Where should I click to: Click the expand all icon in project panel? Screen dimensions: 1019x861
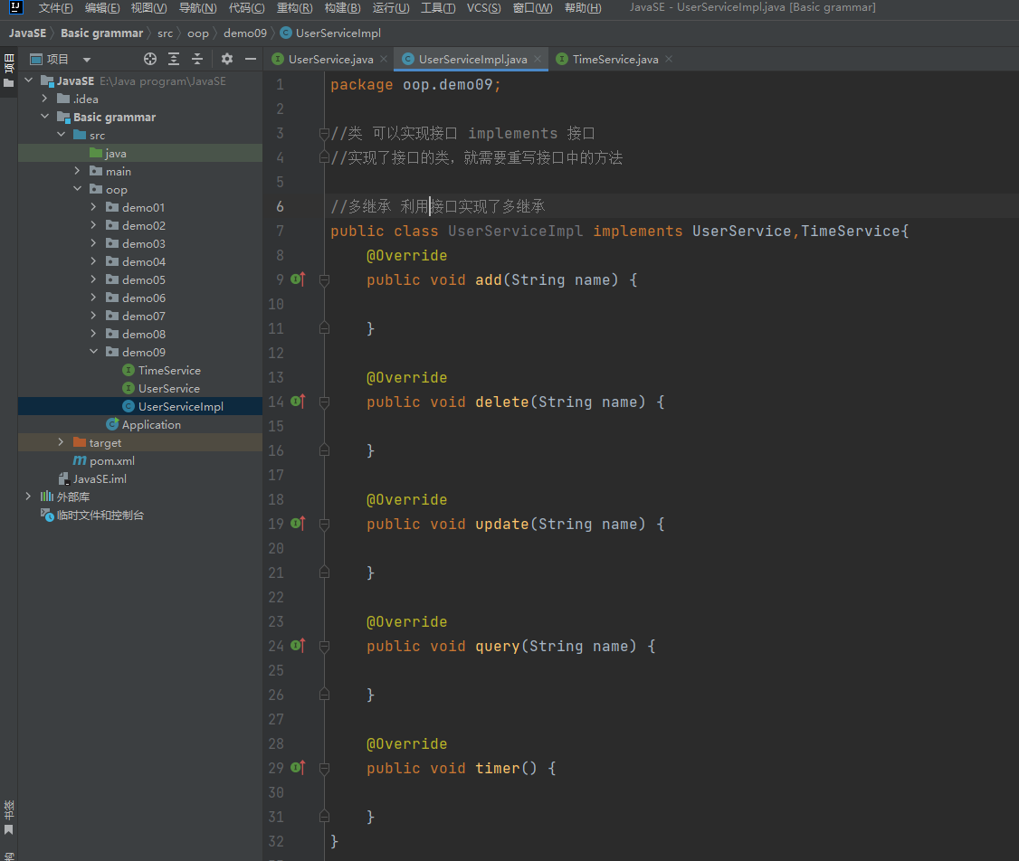(174, 59)
